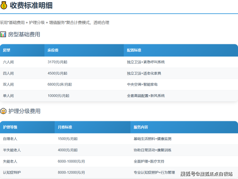The image size is (238, 179).
Task: Select the 认知症特护 row label
Action: point(12,173)
